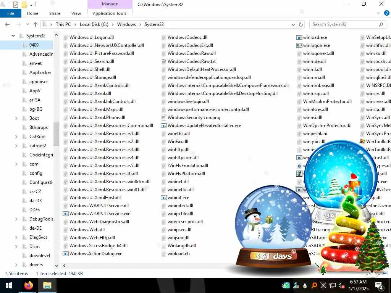Launch Firefox from the taskbar
This screenshot has height=293, width=391.
click(x=28, y=285)
